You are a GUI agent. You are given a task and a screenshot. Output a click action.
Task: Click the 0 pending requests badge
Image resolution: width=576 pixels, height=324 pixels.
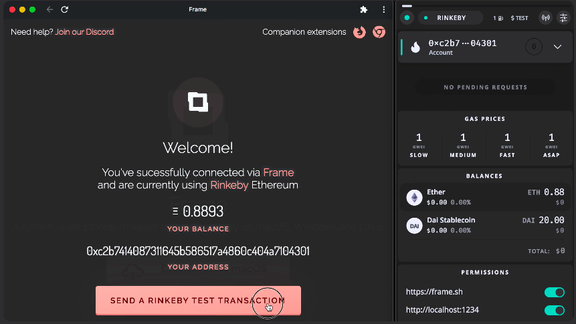click(534, 47)
